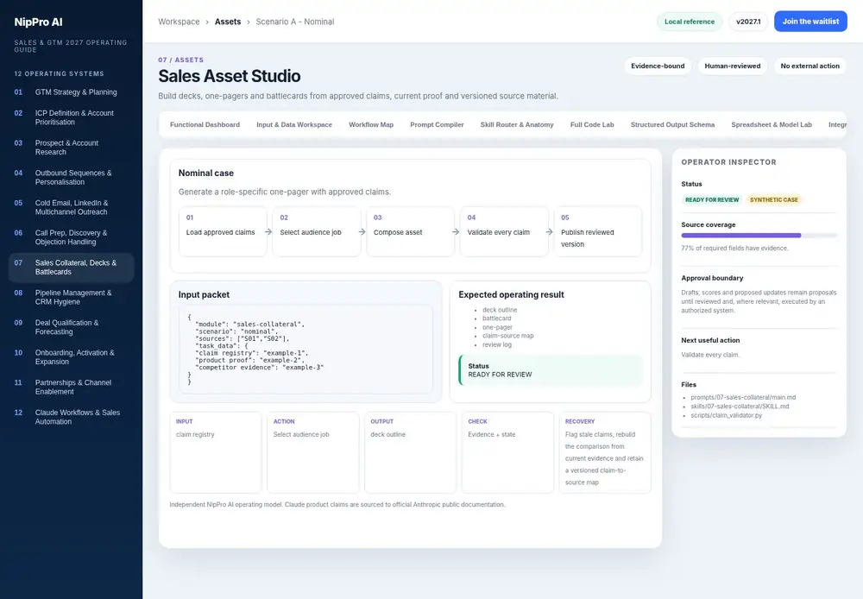Open Call Prep, Discovery & Objection Handling

(x=71, y=237)
